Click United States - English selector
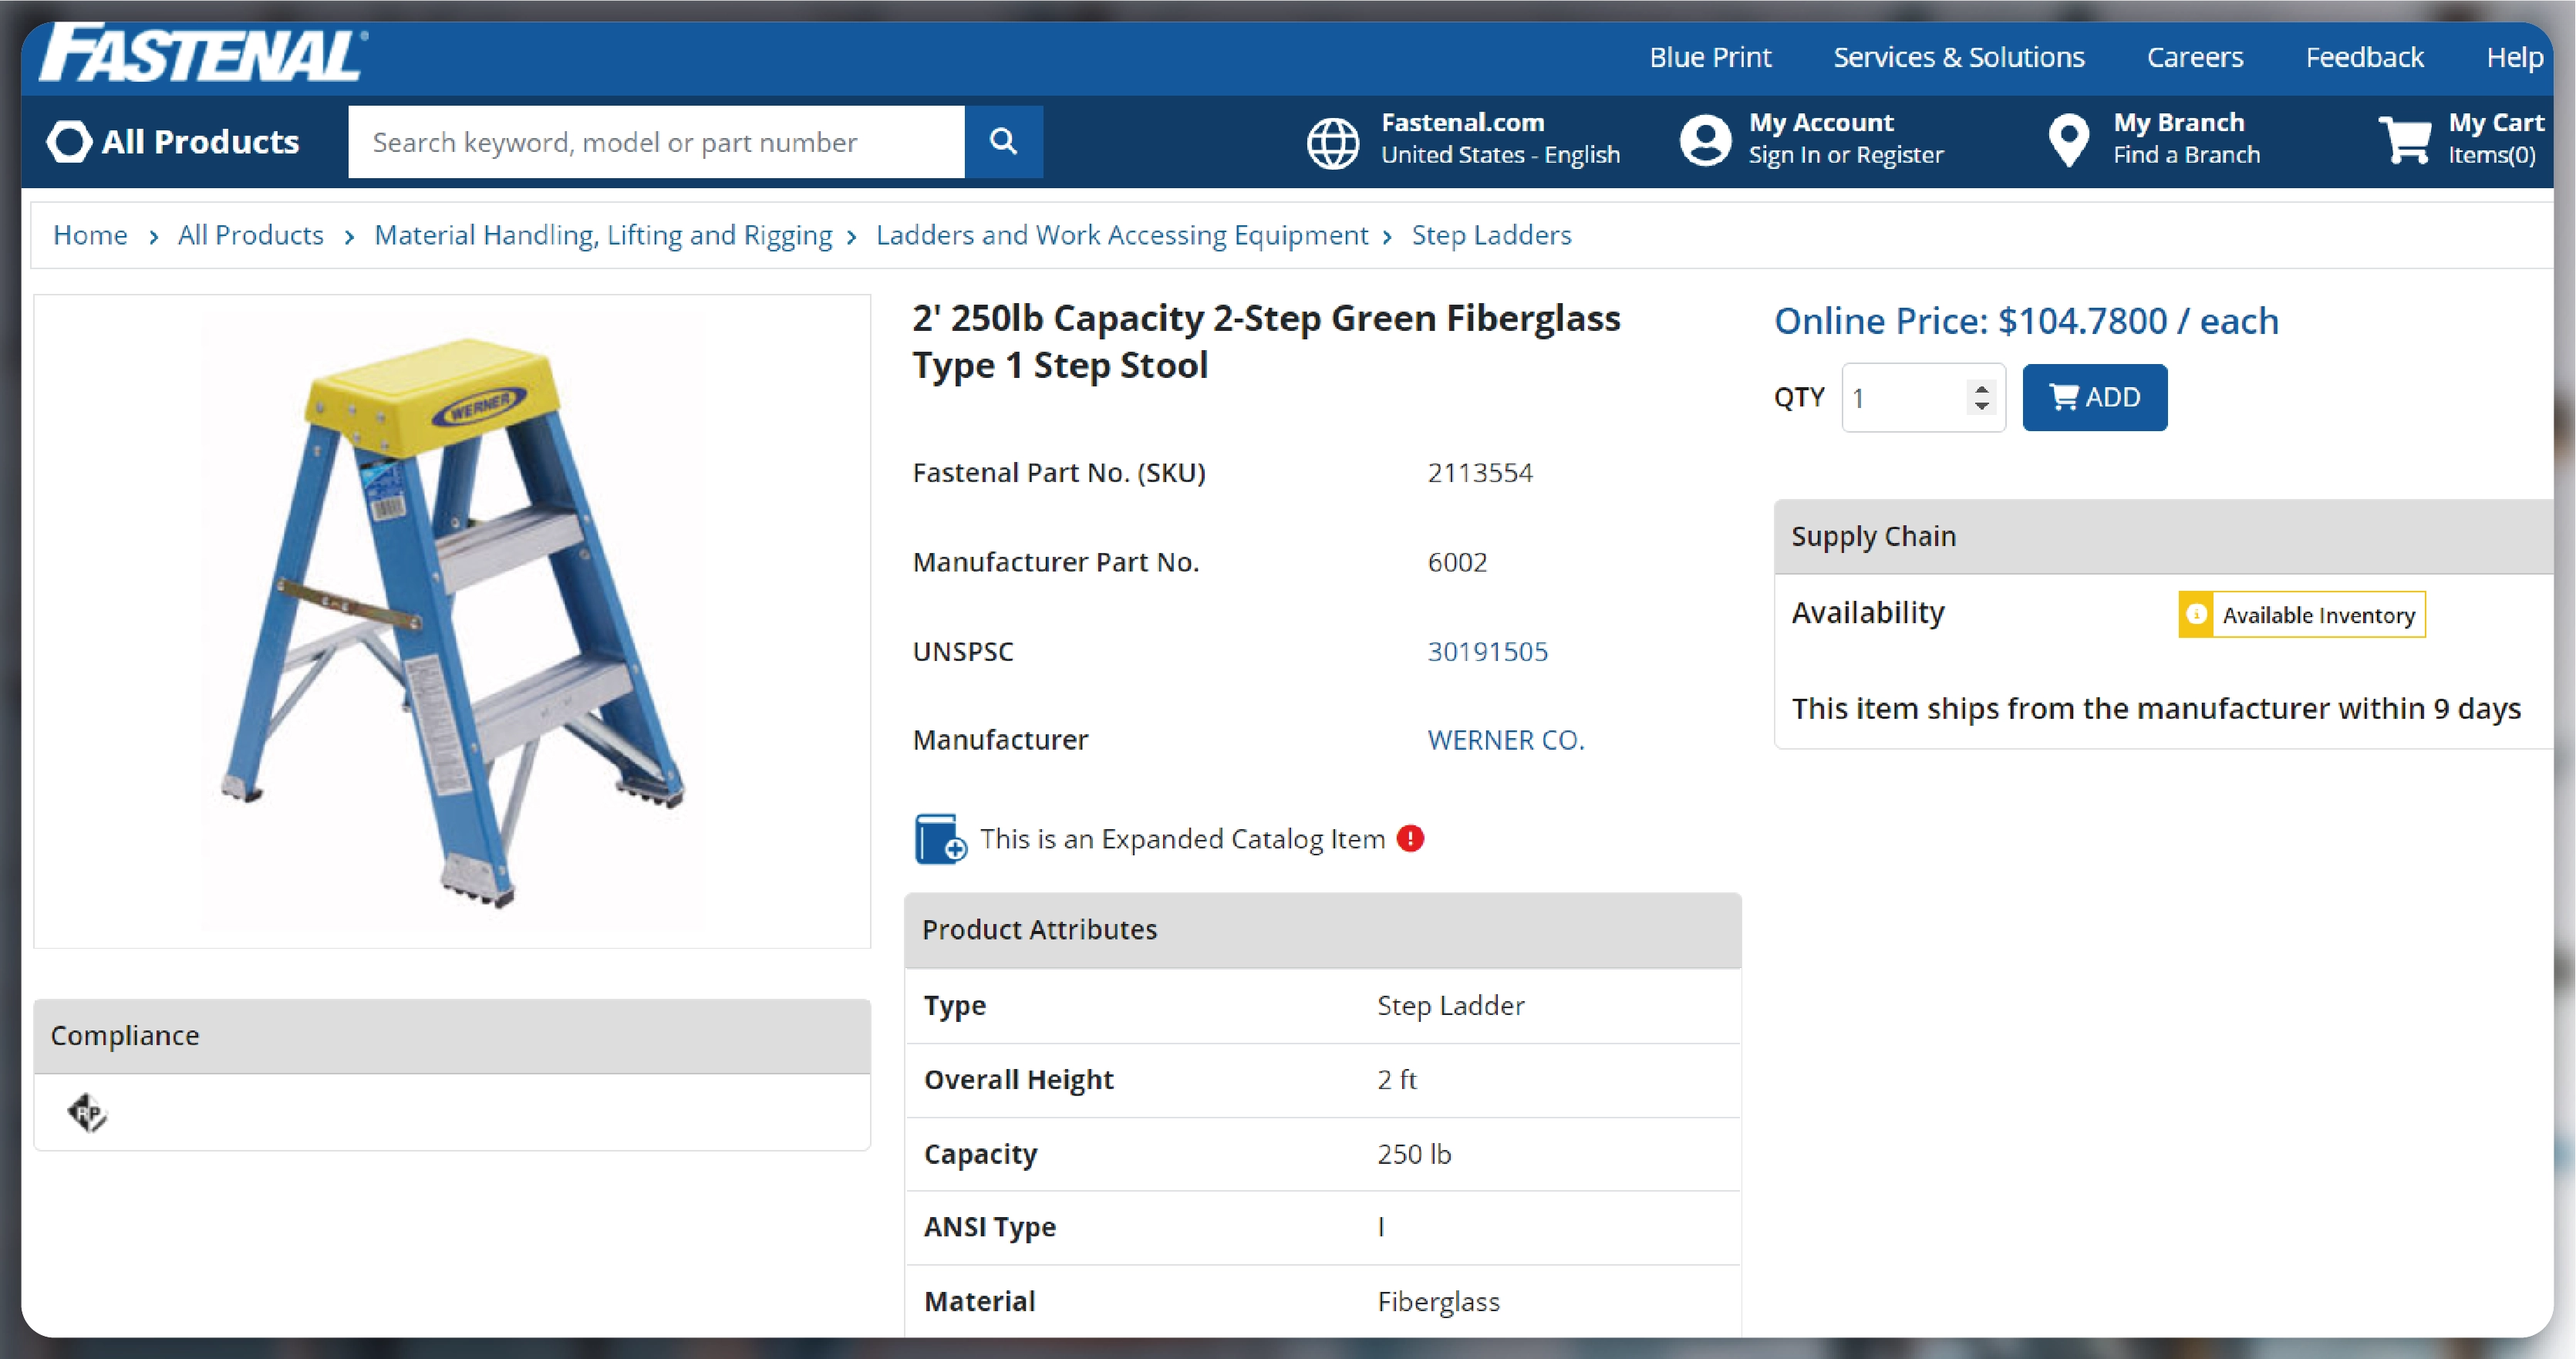The height and width of the screenshot is (1359, 2576). pos(1500,155)
